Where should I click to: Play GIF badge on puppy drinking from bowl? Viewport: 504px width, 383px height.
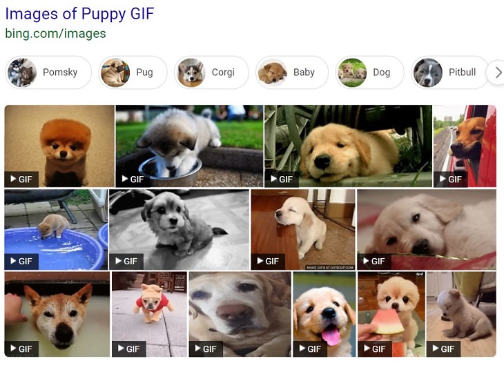pyautogui.click(x=133, y=179)
